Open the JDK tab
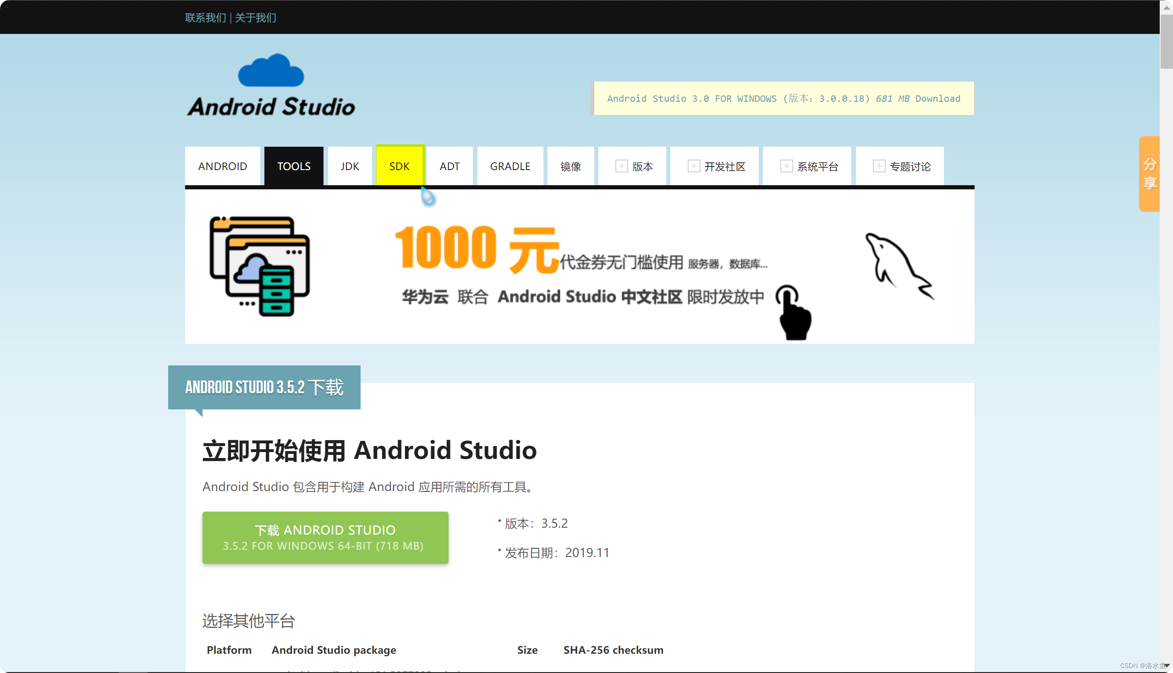This screenshot has height=673, width=1173. 350,166
